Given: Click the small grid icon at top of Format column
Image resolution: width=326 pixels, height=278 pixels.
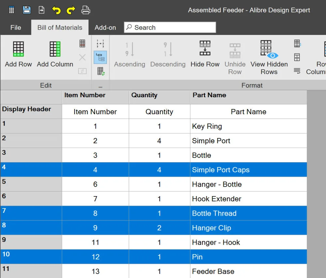Looking at the screenshot, I should pos(297,43).
